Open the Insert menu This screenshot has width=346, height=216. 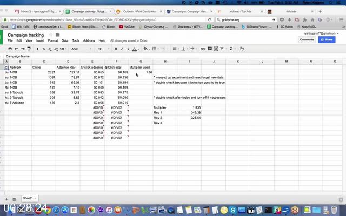pos(40,41)
